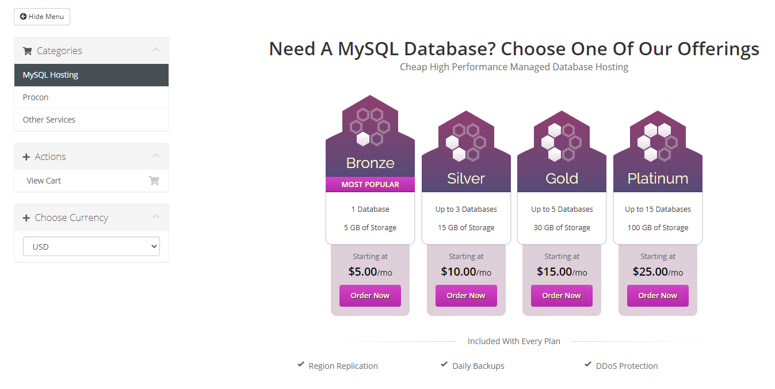The image size is (775, 389).
Task: Collapse the Categories panel chevron
Action: point(156,50)
